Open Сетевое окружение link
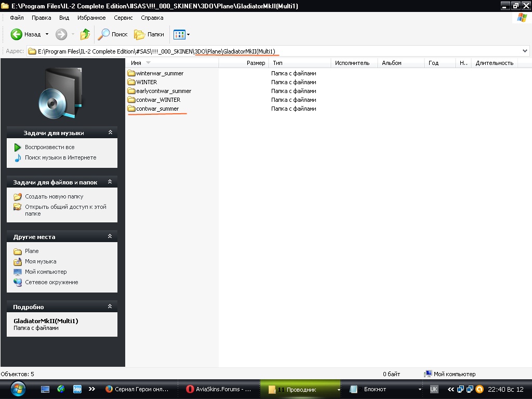This screenshot has height=399, width=532. pos(51,282)
